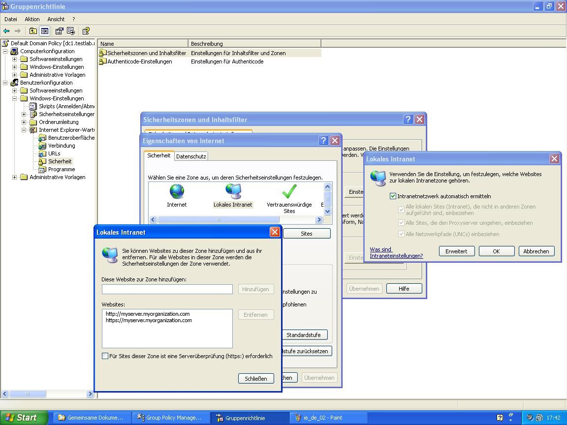Select the Vertrauenswürdige Sites checkmark icon
The height and width of the screenshot is (425, 567).
click(289, 191)
